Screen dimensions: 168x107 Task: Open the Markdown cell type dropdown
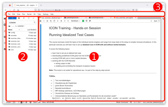coord(76,21)
